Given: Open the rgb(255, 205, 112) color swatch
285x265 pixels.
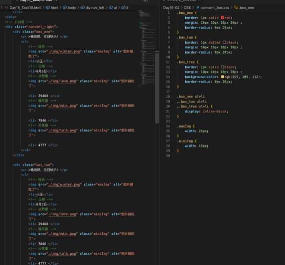Looking at the screenshot, I should (x=222, y=77).
